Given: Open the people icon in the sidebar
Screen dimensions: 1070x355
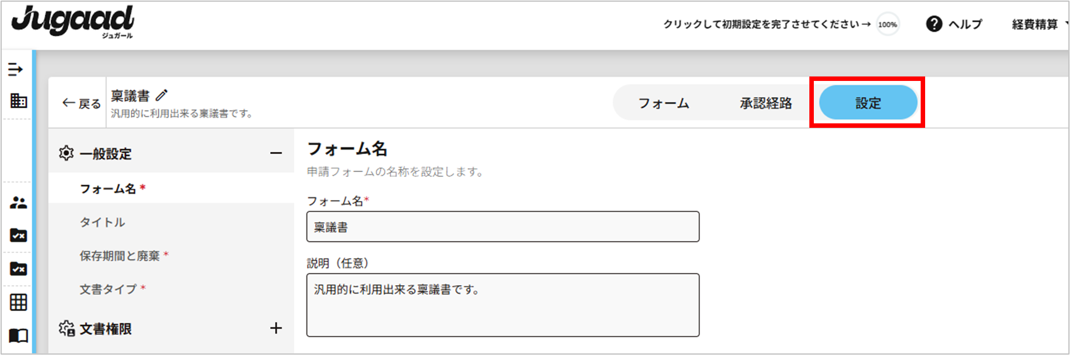Looking at the screenshot, I should pos(18,203).
